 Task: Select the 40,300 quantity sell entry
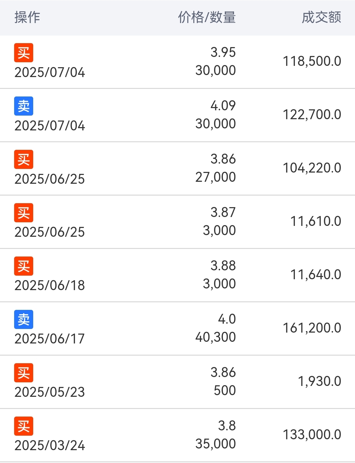point(177,329)
